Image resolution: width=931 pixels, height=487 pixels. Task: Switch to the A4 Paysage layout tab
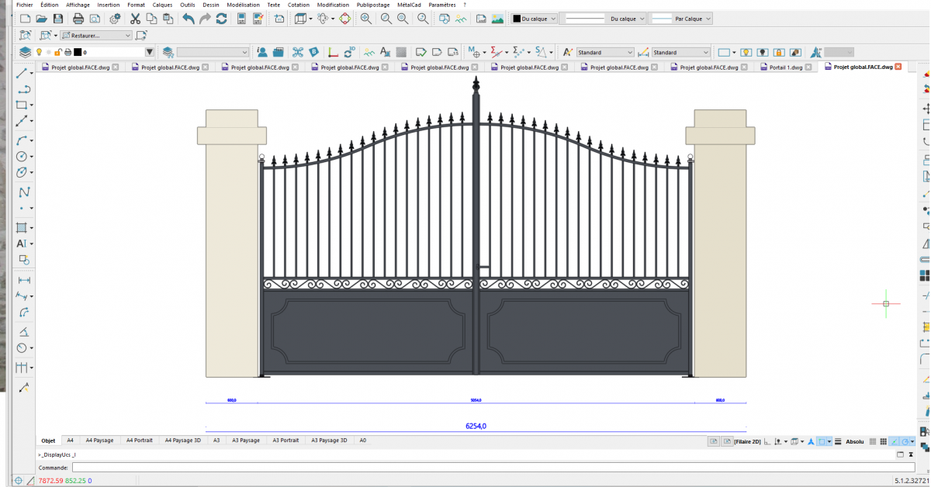point(99,440)
